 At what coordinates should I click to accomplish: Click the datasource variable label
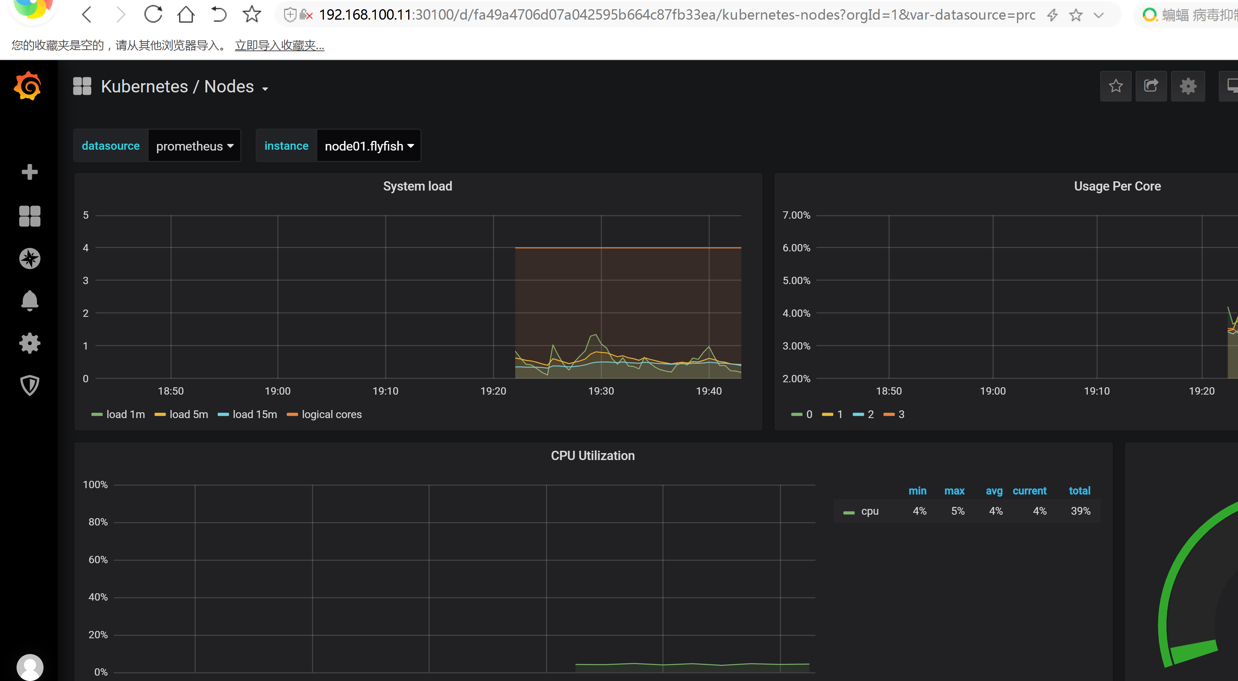tap(111, 146)
